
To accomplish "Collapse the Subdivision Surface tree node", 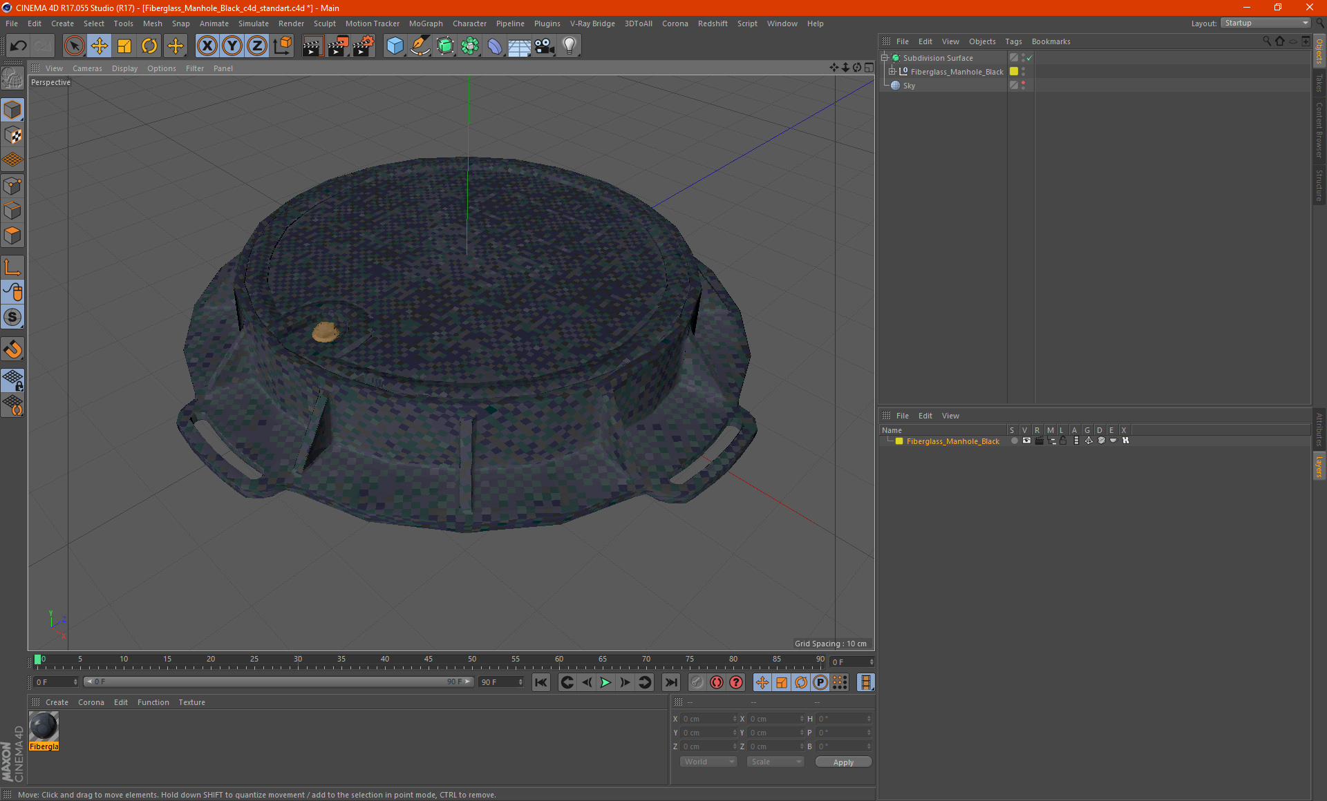I will click(x=884, y=58).
